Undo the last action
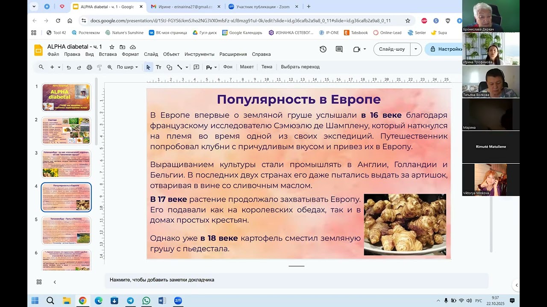Image resolution: width=547 pixels, height=307 pixels. tap(69, 67)
